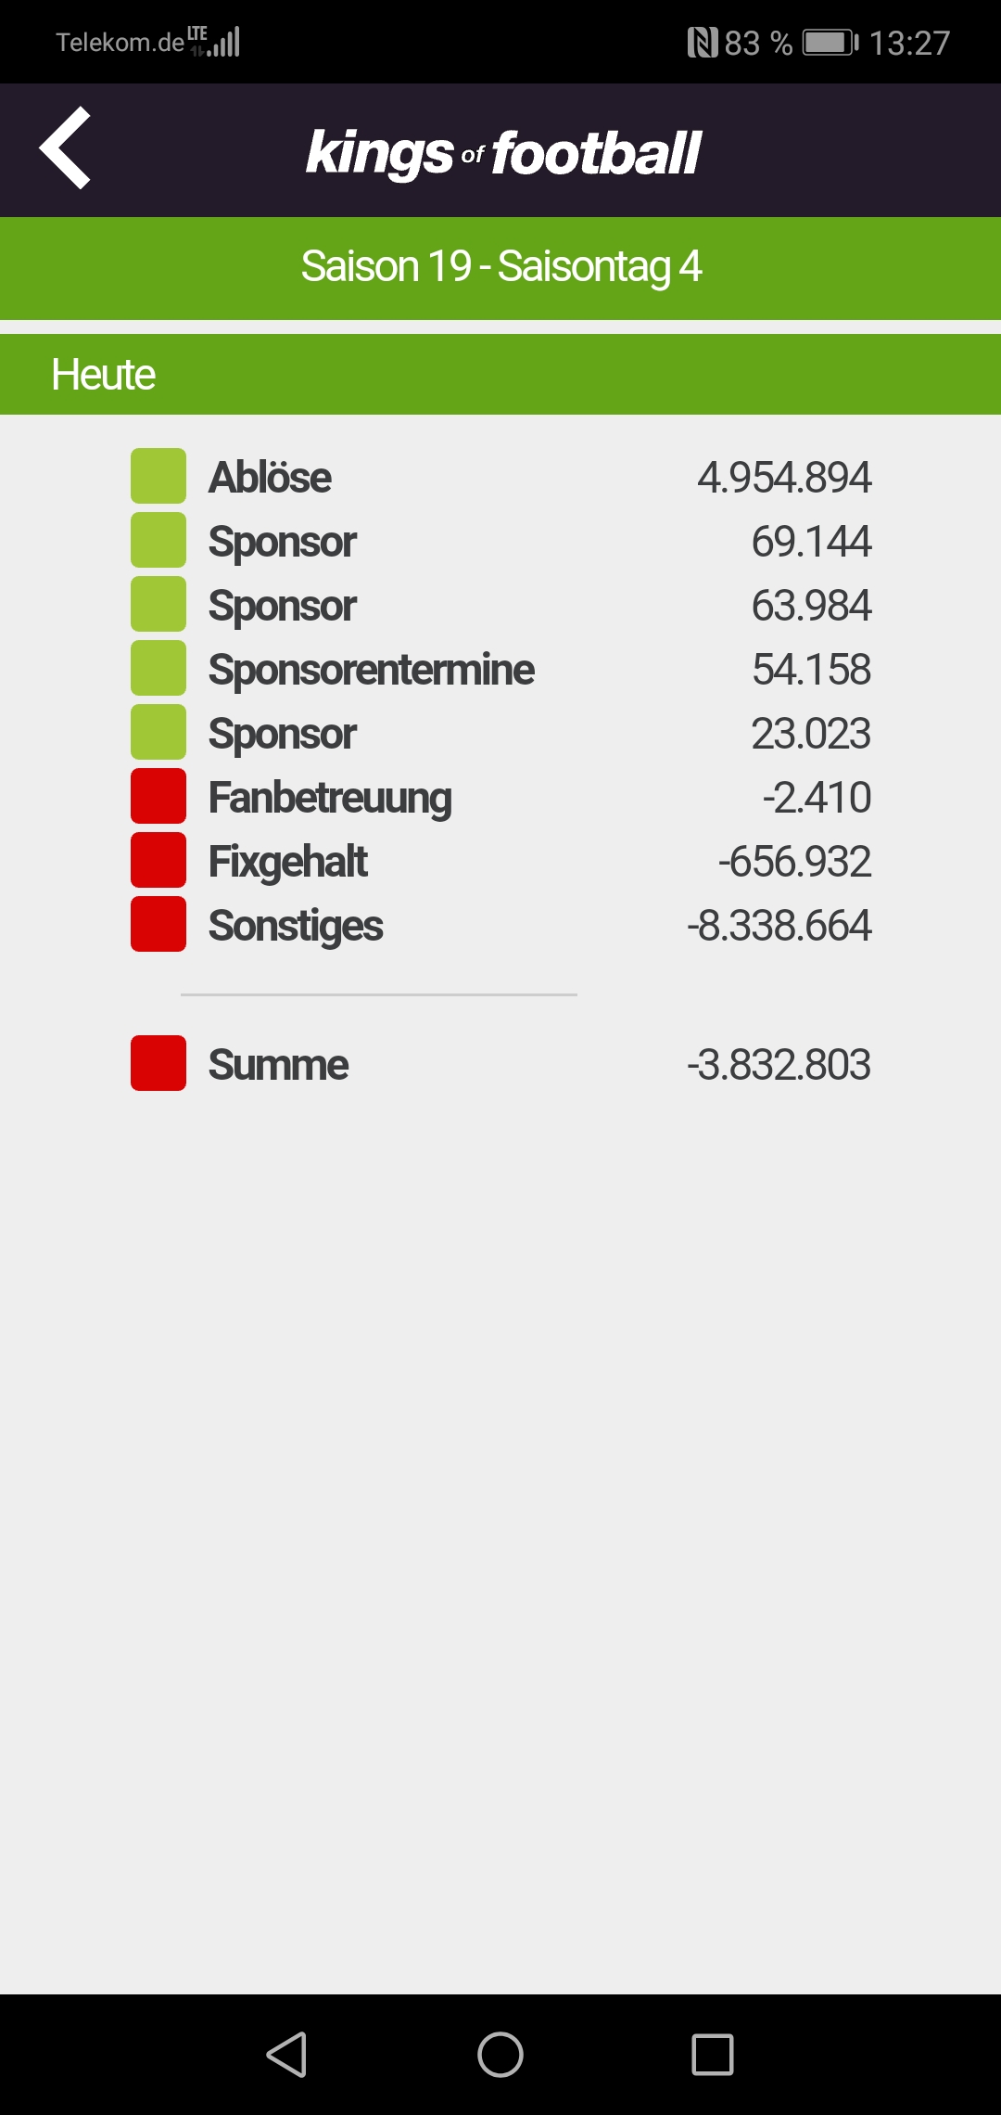1001x2115 pixels.
Task: Open the Saison 19 - Saisontag 4 banner
Action: pos(500,268)
